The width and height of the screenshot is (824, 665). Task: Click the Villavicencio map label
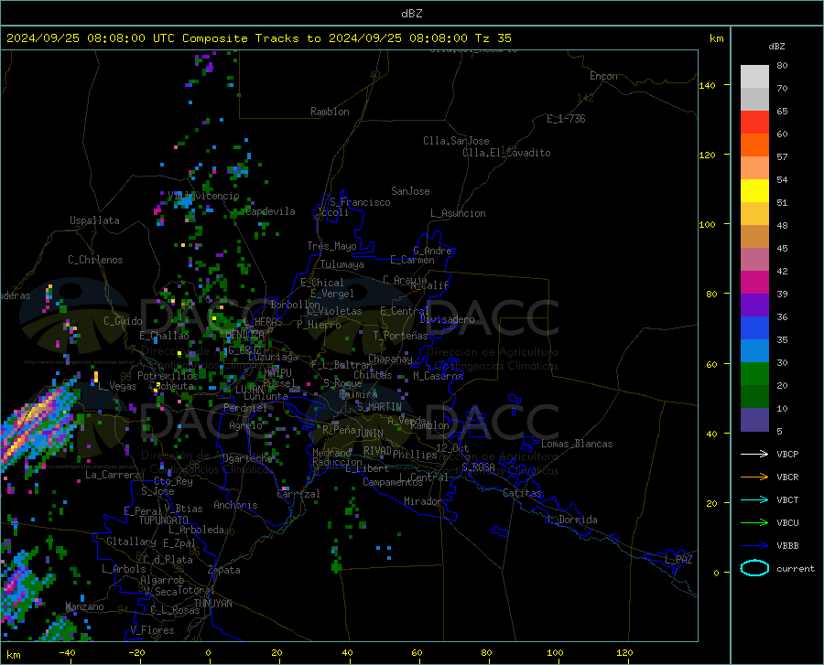[x=203, y=196]
